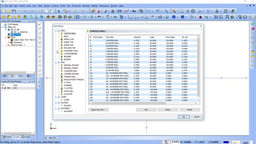
Task: Click the wireframe cube view icon
Action: (226, 11)
